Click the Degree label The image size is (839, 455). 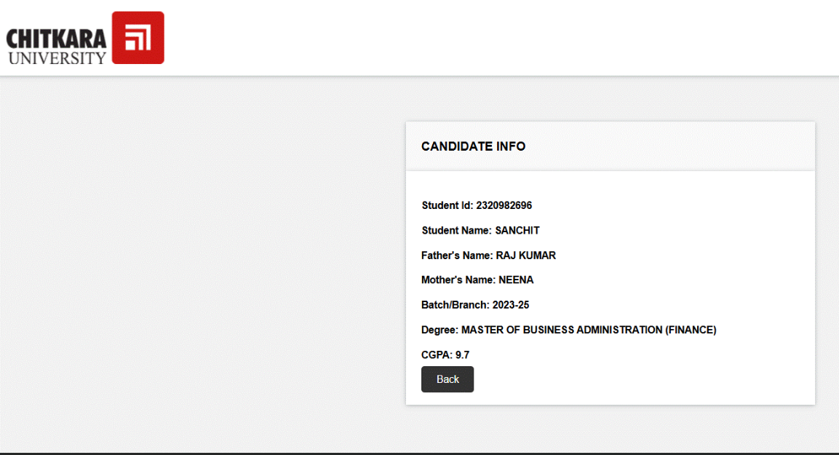click(440, 330)
